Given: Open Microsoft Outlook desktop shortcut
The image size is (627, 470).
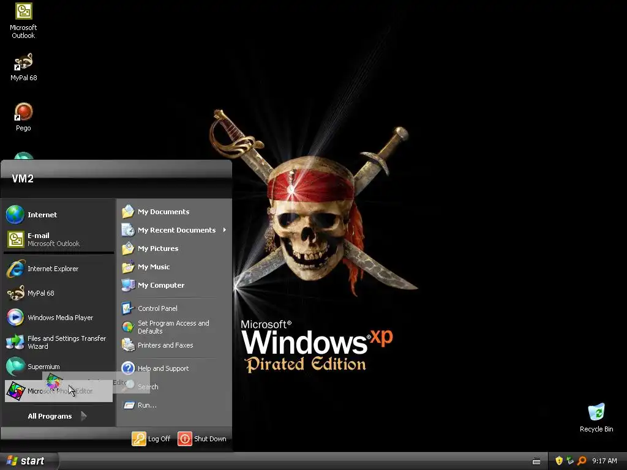Looking at the screenshot, I should (23, 20).
